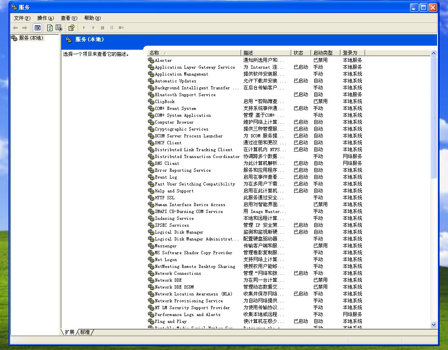
Task: Click the Back arrow toolbar icon
Action: (x=15, y=28)
